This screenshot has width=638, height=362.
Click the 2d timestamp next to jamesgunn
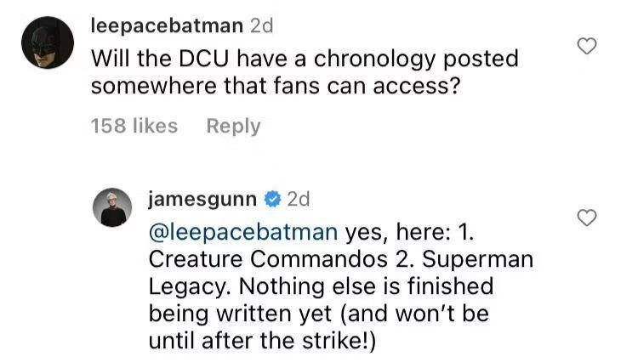[299, 199]
